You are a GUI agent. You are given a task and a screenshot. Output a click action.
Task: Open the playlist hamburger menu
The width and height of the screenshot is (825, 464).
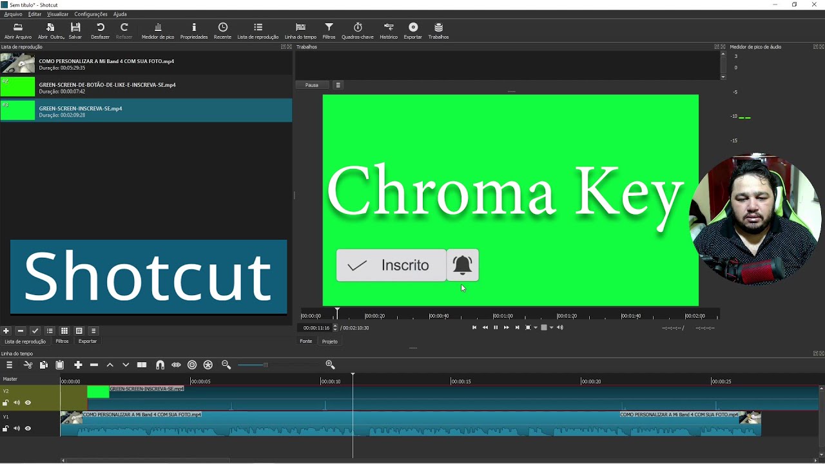(93, 331)
